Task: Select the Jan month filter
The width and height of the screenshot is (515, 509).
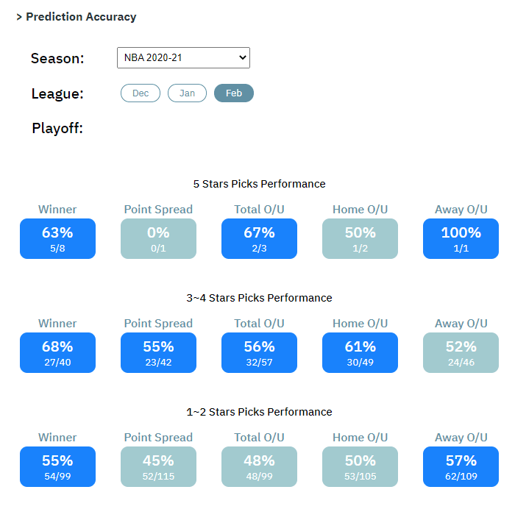Action: coord(187,93)
